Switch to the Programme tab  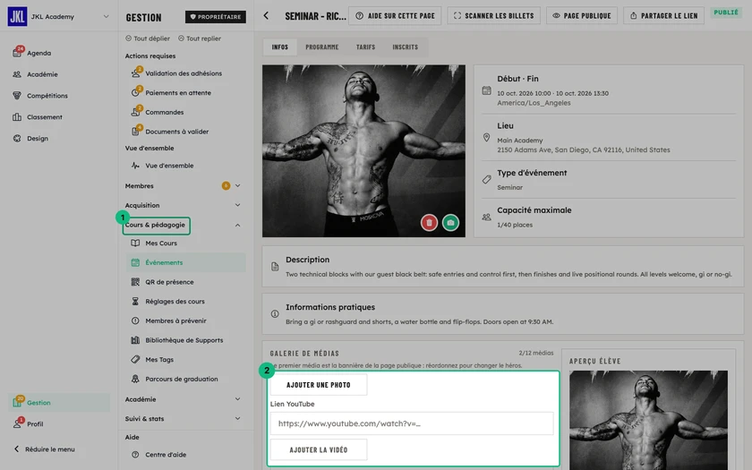pos(321,47)
